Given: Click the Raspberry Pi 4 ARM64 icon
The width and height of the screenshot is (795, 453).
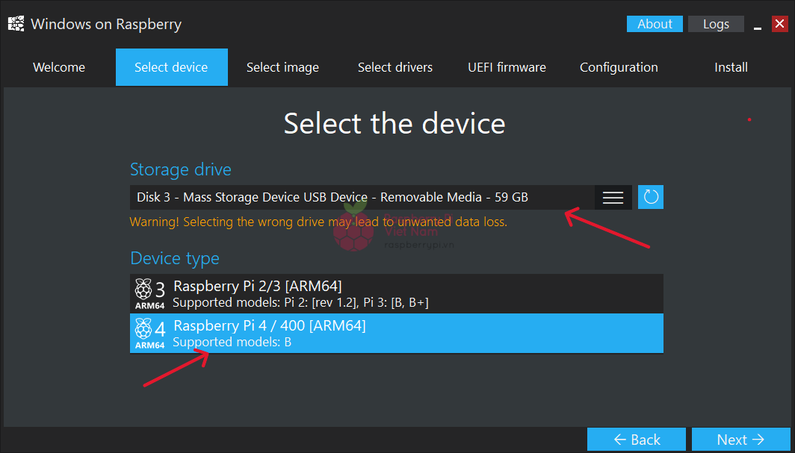Looking at the screenshot, I should pyautogui.click(x=149, y=333).
